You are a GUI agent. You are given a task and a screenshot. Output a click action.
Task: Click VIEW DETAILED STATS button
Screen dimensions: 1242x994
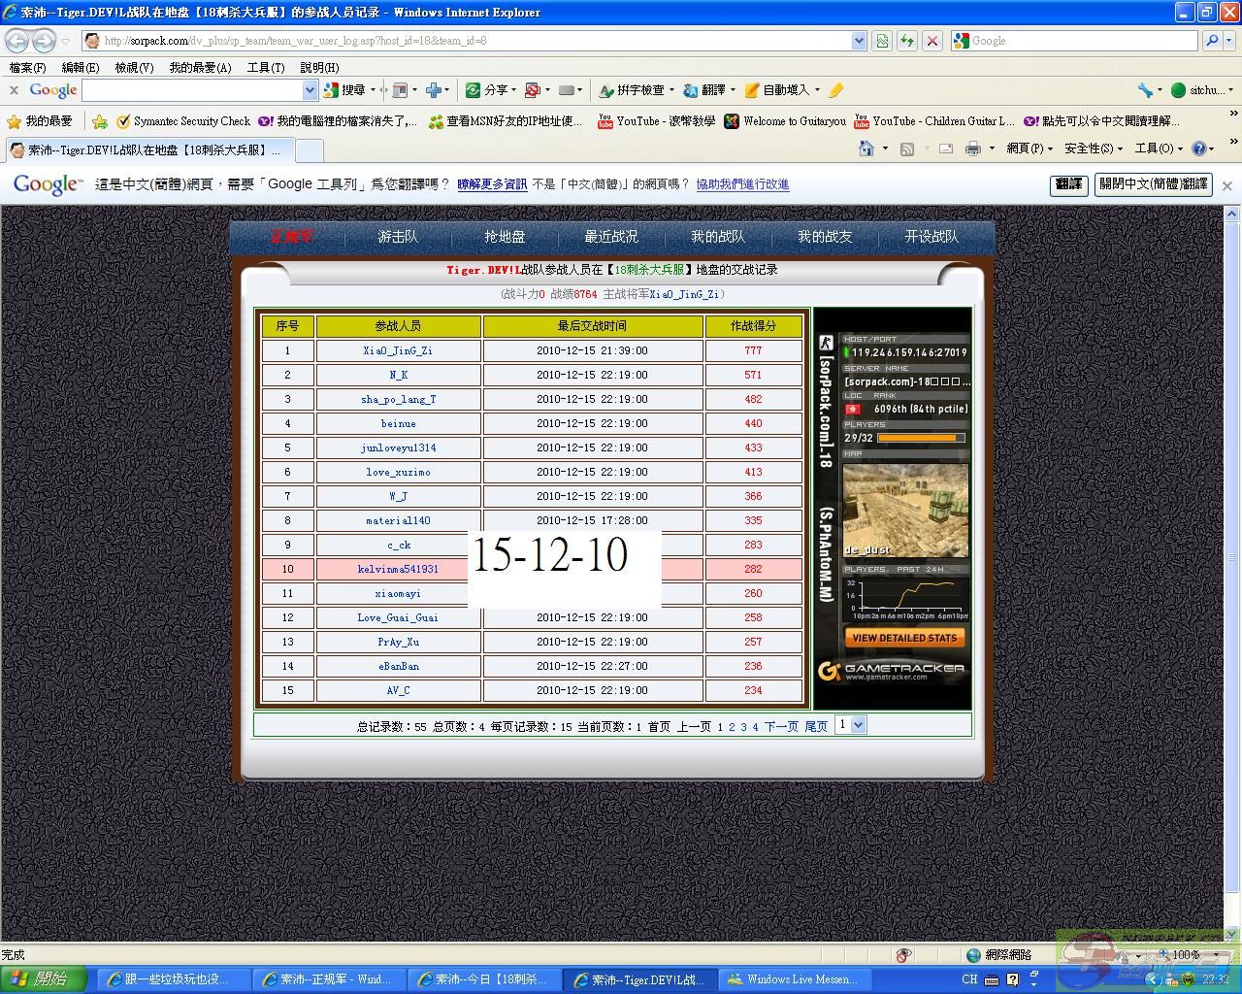[x=904, y=638]
